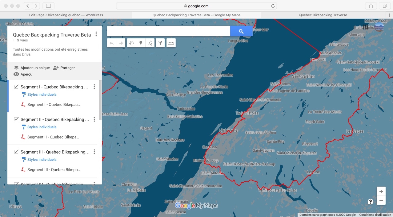This screenshot has height=217, width=393.
Task: Select the add marker tool
Action: [141, 43]
